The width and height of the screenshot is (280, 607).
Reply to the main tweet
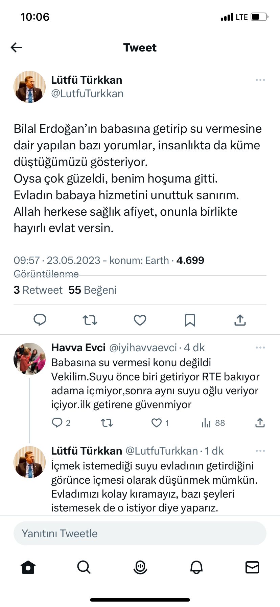40,320
